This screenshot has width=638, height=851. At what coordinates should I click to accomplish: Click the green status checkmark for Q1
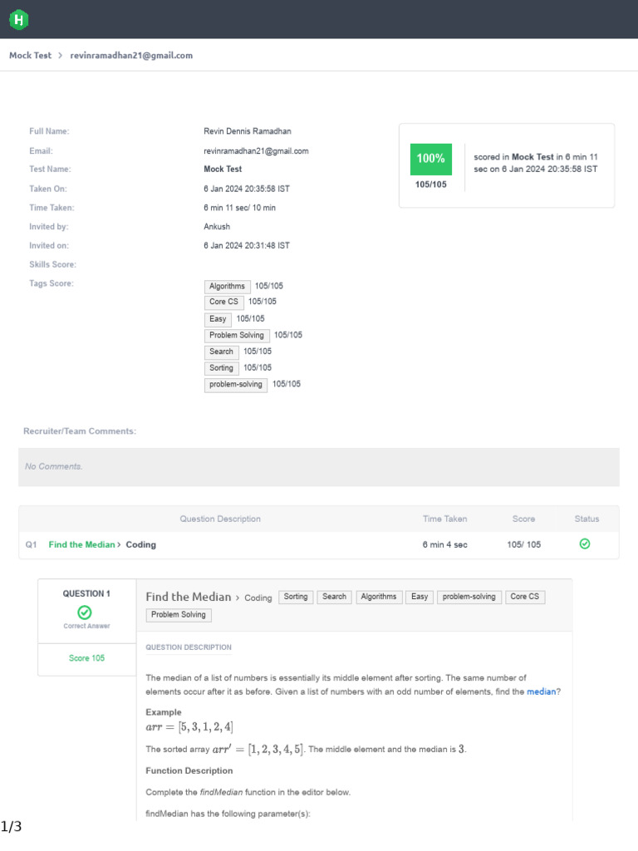pos(585,544)
